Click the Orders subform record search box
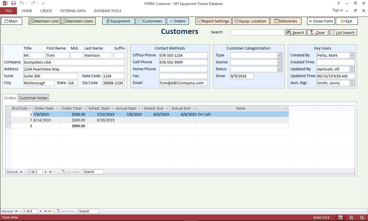The height and width of the screenshot is (221, 368). (93, 172)
